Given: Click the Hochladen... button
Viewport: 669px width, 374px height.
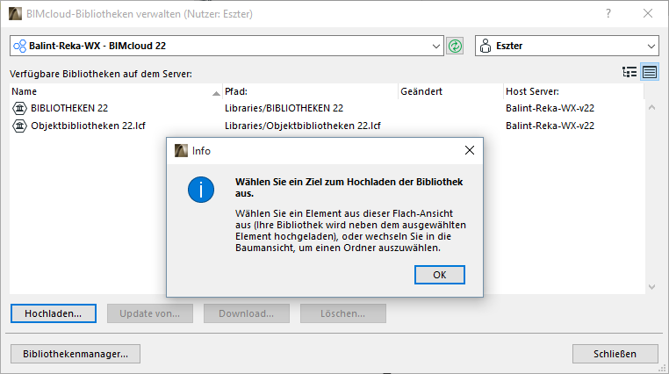Looking at the screenshot, I should [54, 313].
